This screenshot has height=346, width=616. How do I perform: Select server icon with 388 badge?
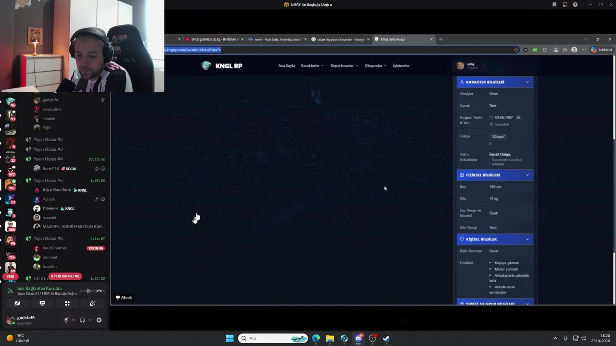pos(11,226)
